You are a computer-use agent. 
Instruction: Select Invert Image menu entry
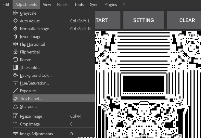tap(54, 36)
